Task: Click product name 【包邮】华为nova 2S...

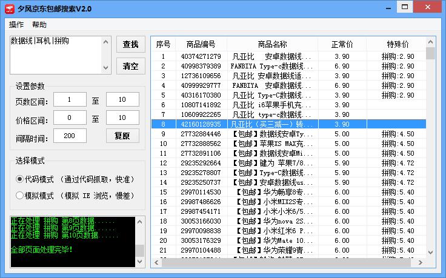Action: 275,221
